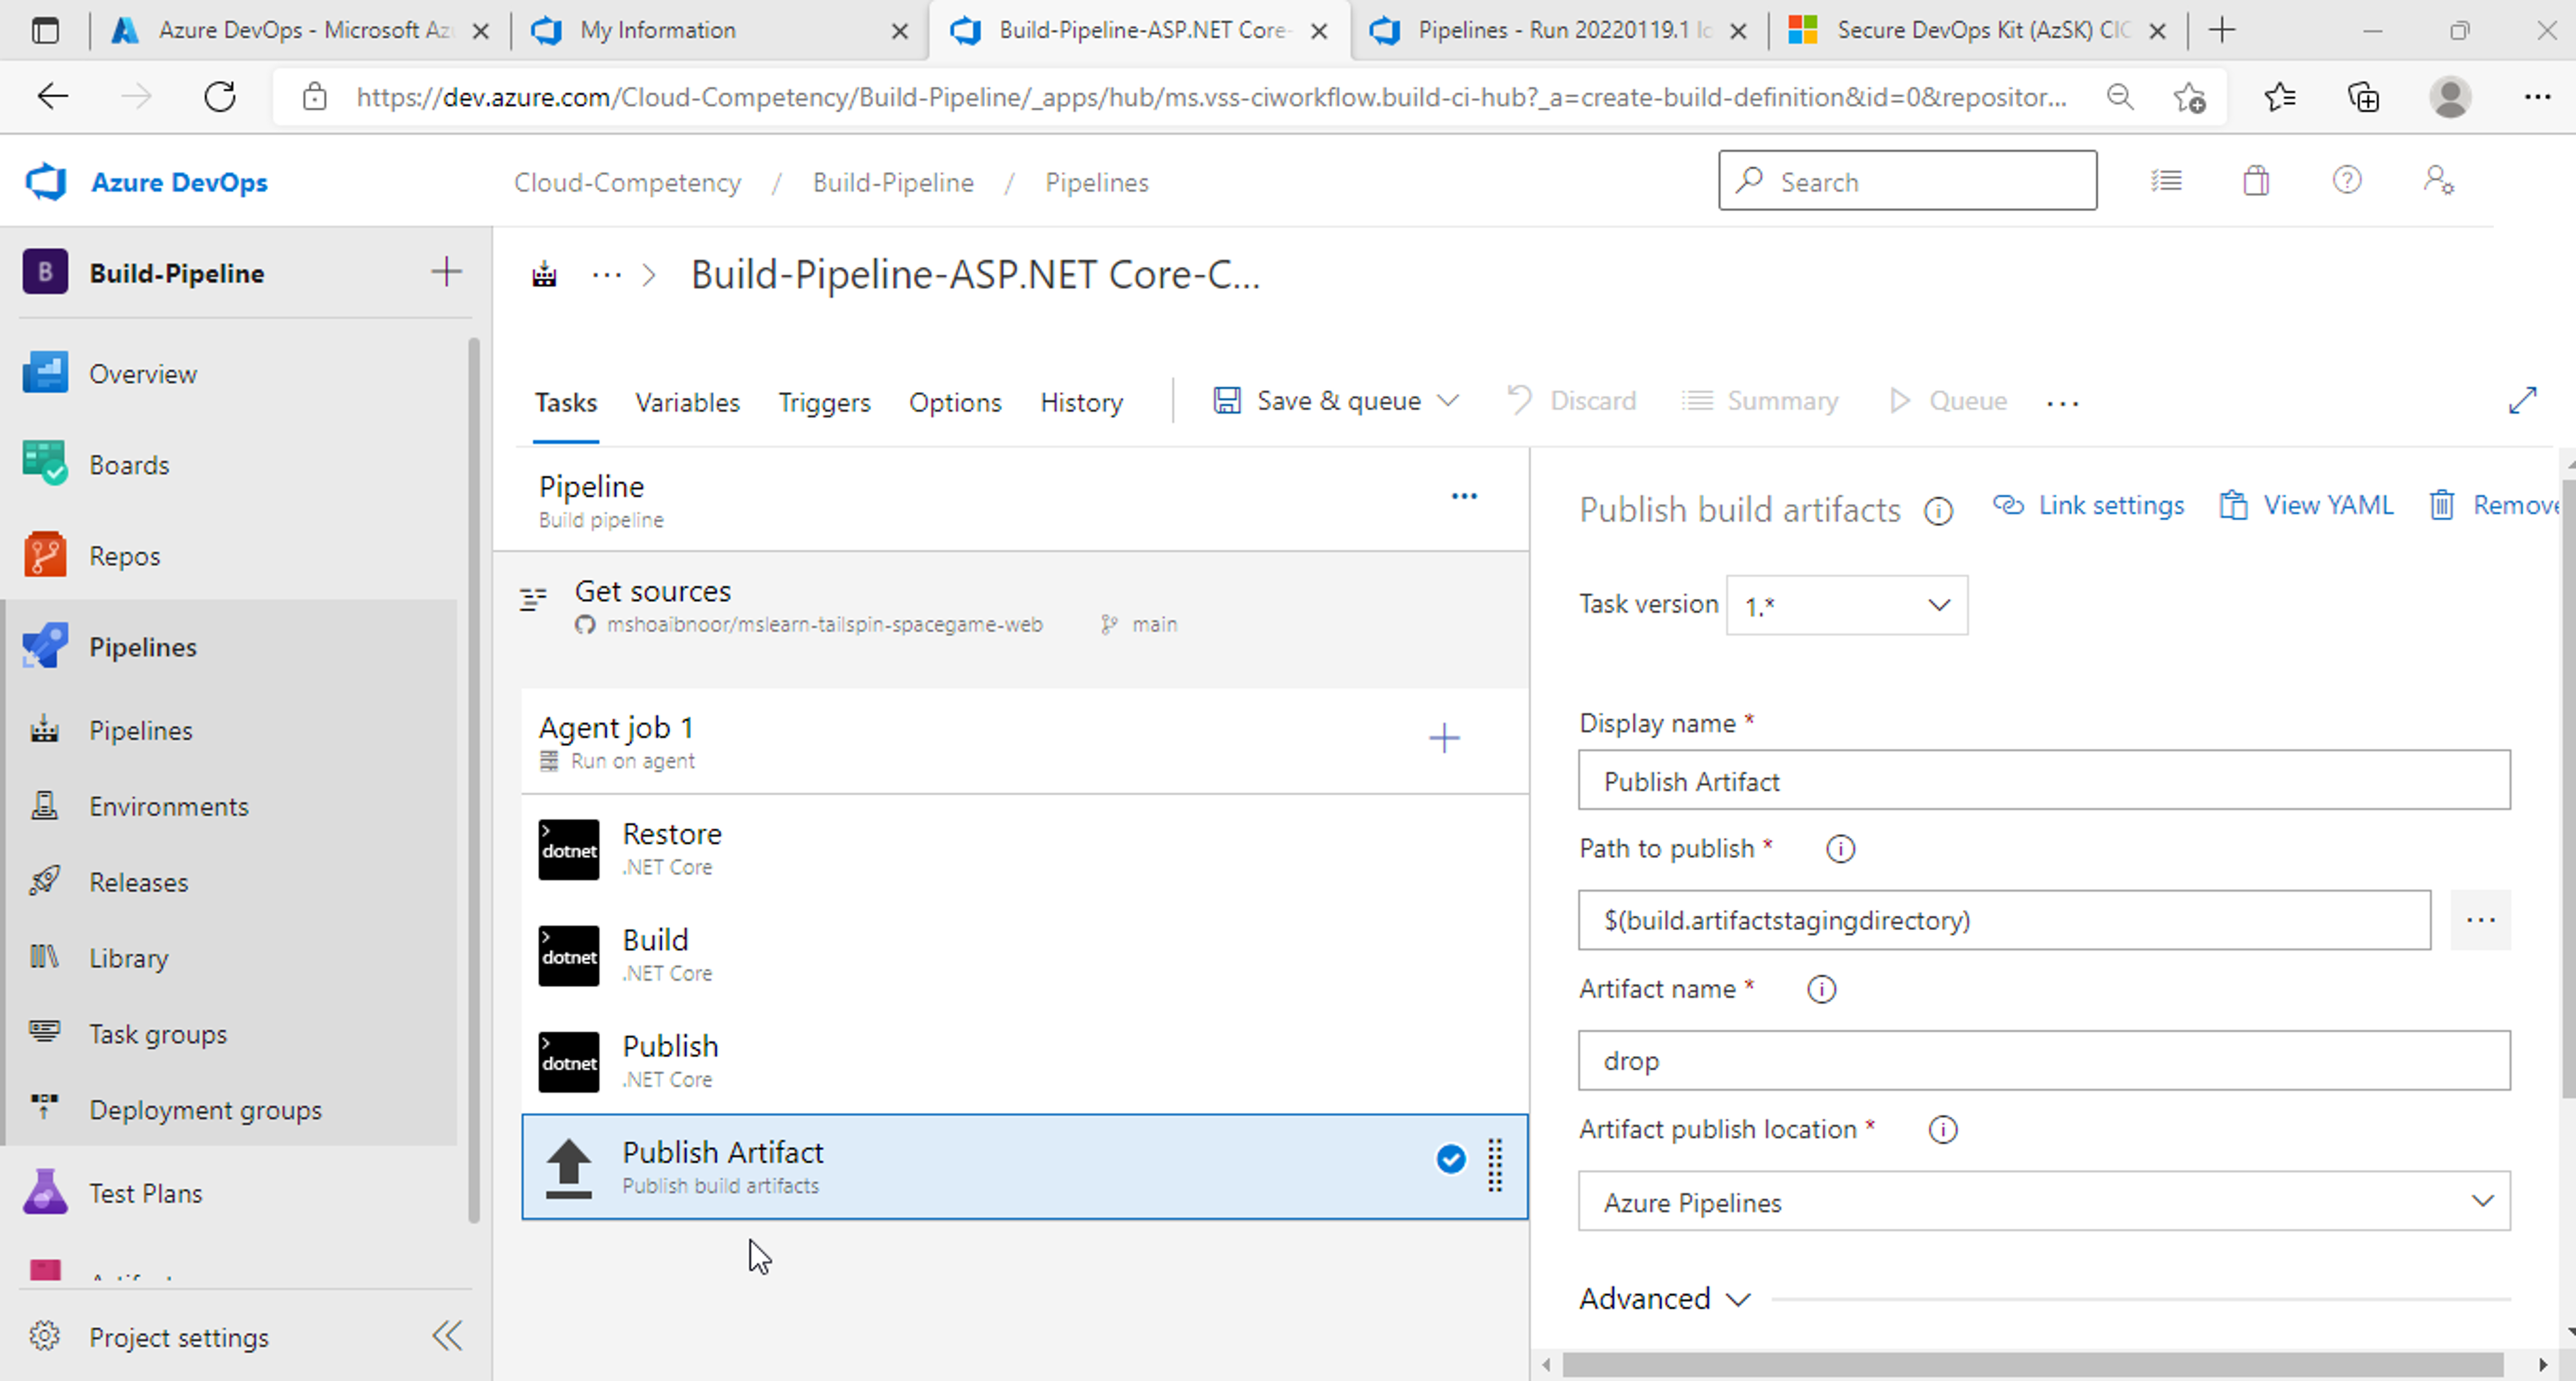
Task: Click the checkmark on Publish Artifact task
Action: coord(1451,1159)
